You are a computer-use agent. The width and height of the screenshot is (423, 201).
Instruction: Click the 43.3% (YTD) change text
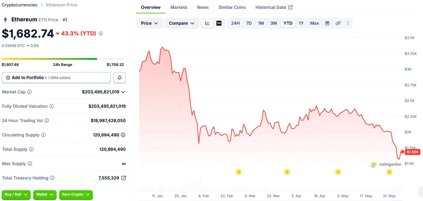pos(78,34)
